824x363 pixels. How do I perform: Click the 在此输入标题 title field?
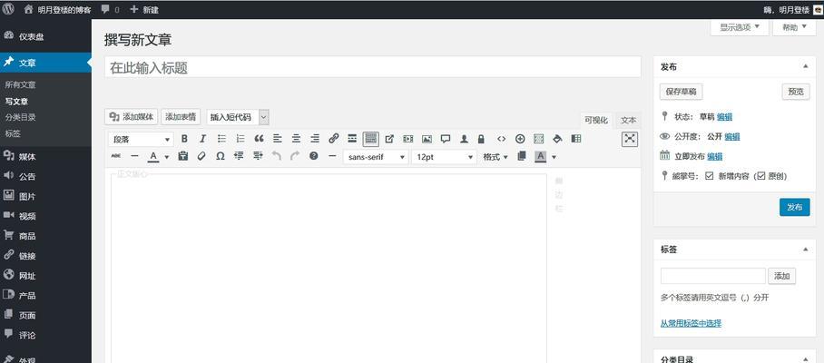(373, 67)
